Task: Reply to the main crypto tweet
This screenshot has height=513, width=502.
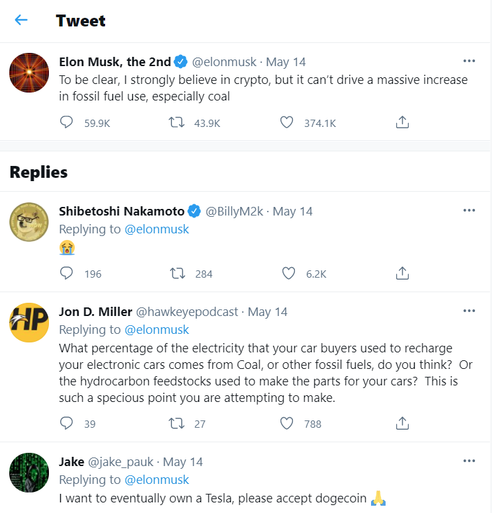Action: pyautogui.click(x=66, y=122)
